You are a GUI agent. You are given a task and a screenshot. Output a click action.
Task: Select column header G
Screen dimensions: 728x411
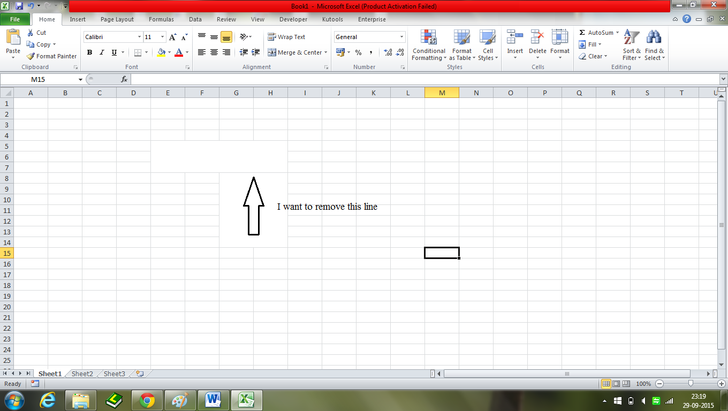click(236, 93)
